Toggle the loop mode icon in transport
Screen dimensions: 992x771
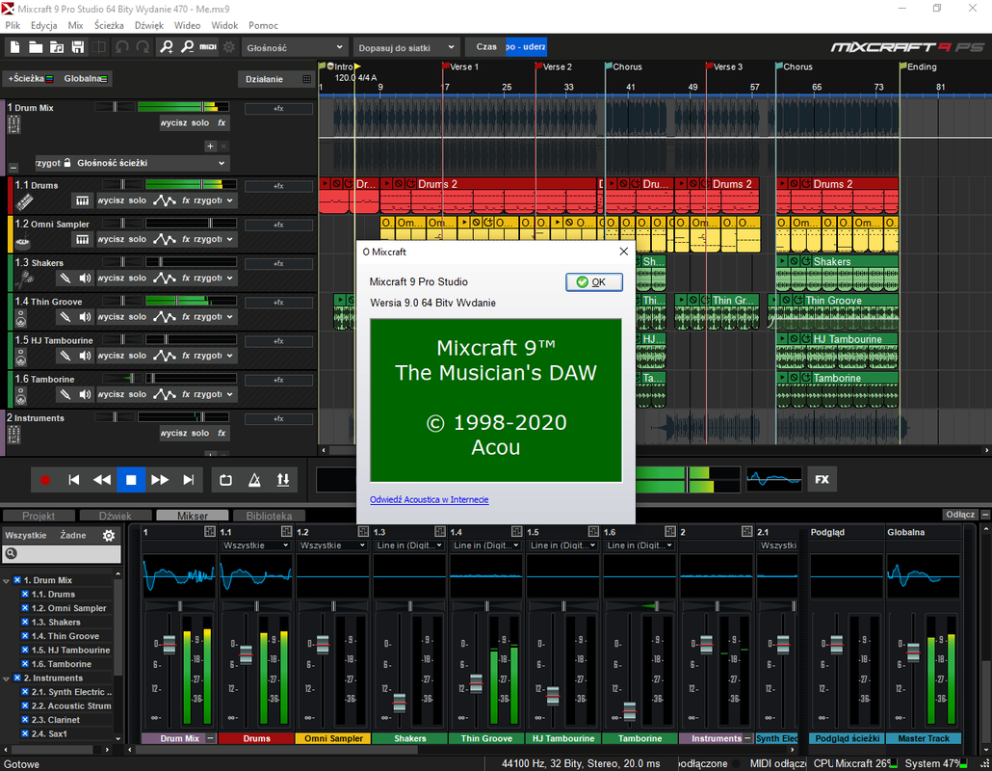coord(226,480)
